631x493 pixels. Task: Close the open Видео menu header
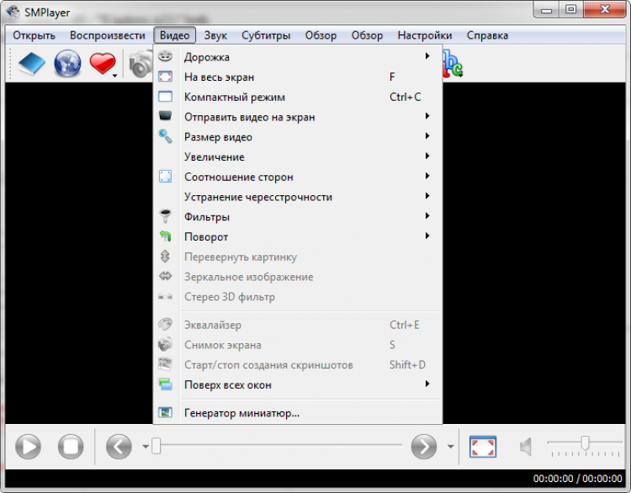(x=175, y=35)
